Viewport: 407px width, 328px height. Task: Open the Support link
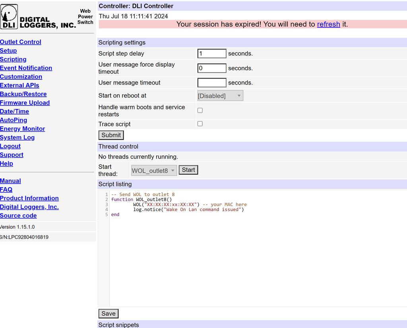click(x=12, y=155)
